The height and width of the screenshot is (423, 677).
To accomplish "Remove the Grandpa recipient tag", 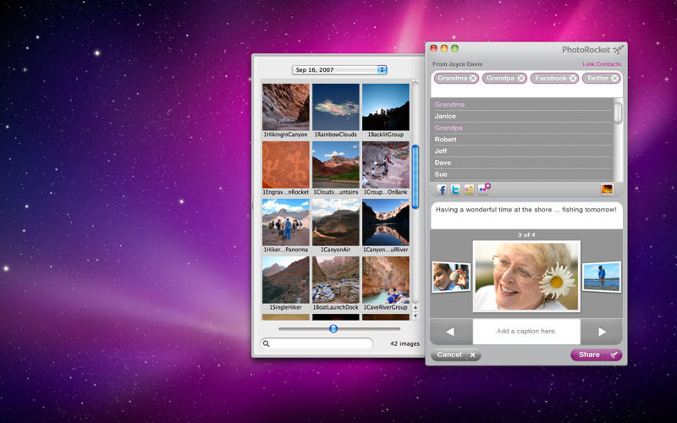I will 521,78.
